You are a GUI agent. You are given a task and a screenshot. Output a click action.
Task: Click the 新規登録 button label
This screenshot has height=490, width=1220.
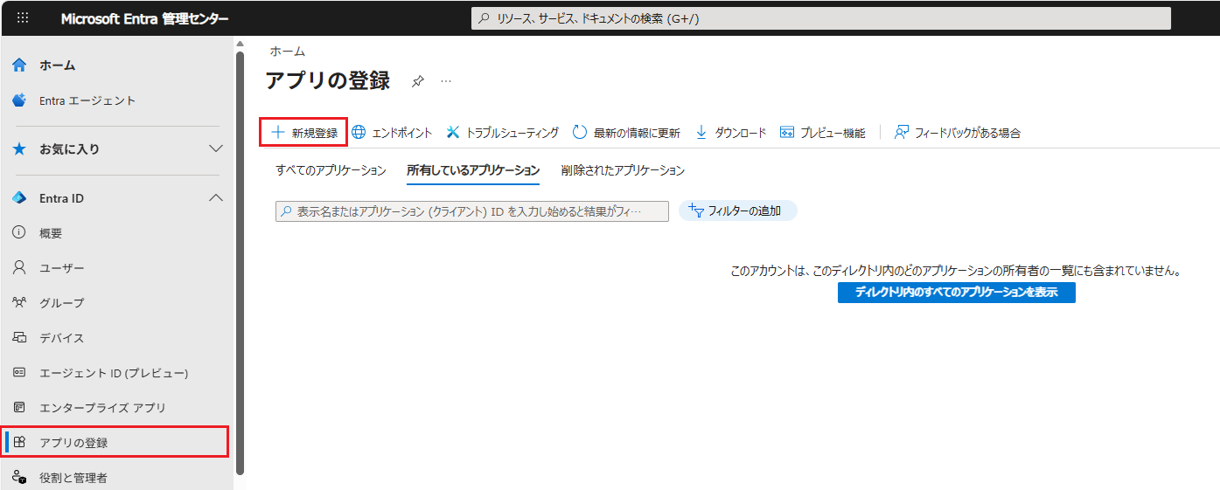pos(315,133)
